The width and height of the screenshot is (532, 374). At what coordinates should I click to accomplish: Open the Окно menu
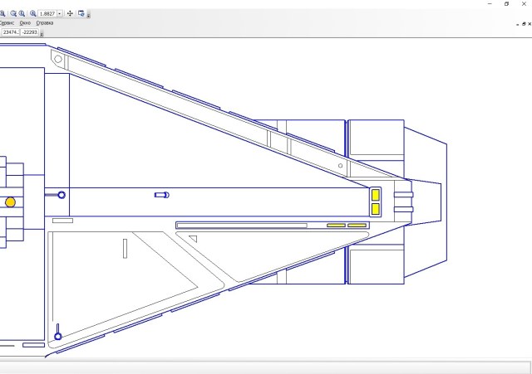click(25, 23)
